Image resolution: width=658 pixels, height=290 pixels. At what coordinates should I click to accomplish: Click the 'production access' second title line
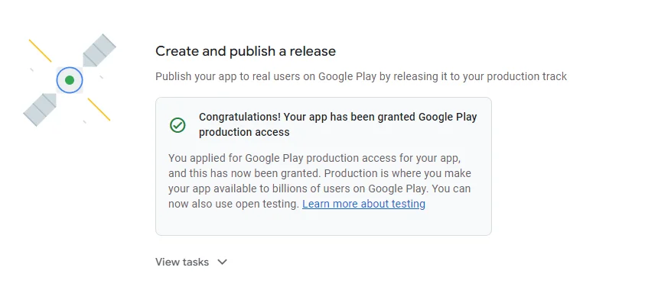pyautogui.click(x=244, y=132)
